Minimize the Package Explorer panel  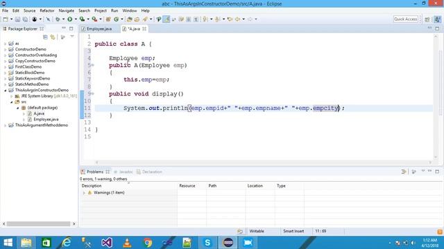(64, 28)
